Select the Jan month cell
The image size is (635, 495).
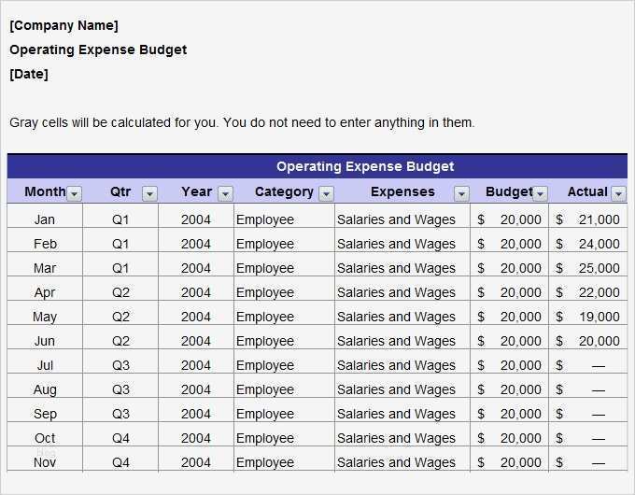pyautogui.click(x=45, y=219)
